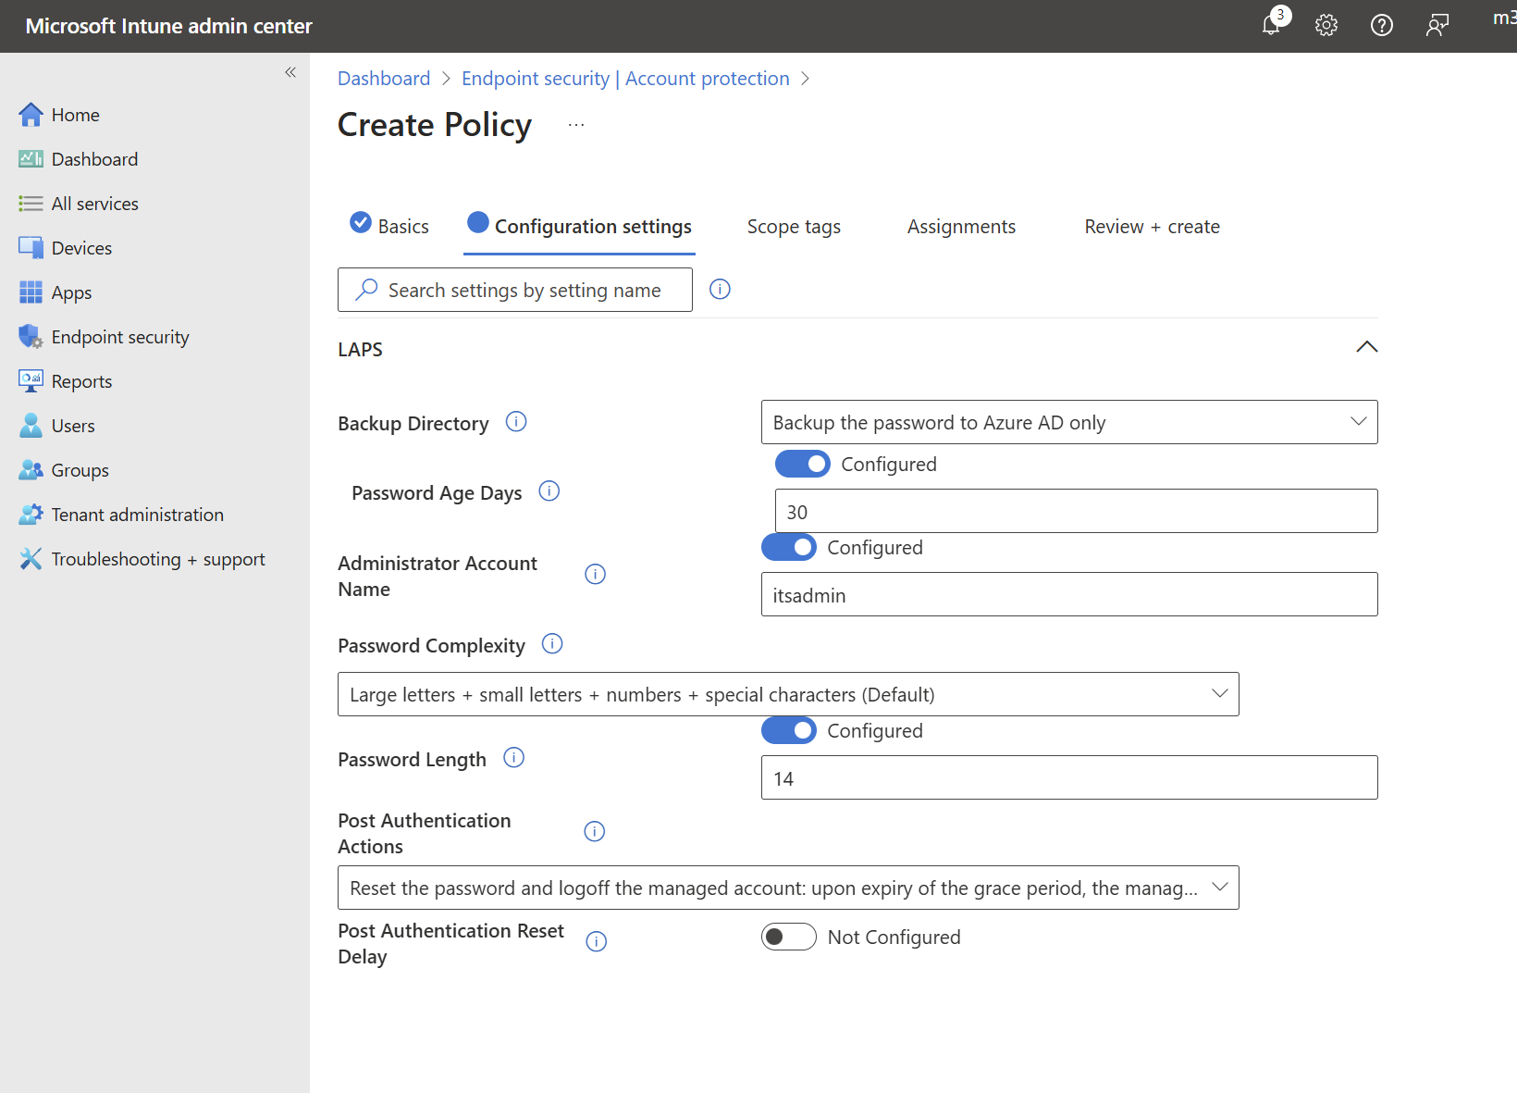Open Reports in the sidebar

[81, 381]
